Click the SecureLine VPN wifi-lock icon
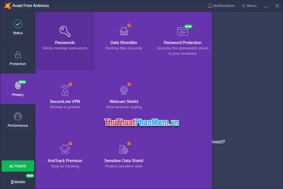283x189 pixels. (65, 90)
